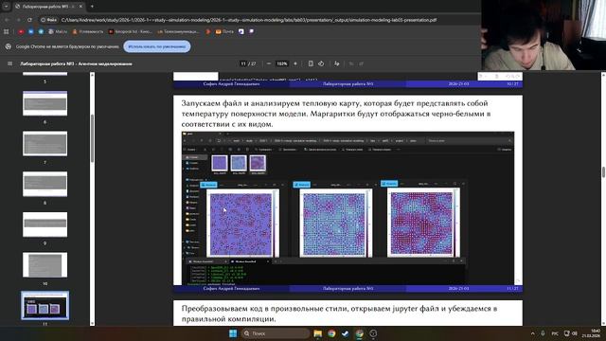Screen dimensions: 606x341
Task: Click the thumbnail panel scrollbar
Action: coord(92,138)
